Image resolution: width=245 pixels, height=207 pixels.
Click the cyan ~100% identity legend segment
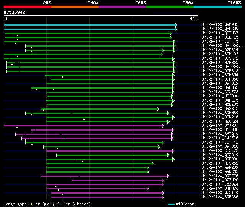click(x=218, y=7)
